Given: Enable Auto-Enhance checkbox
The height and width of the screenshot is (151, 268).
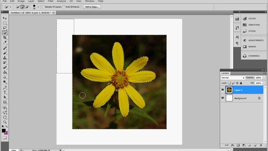Looking at the screenshot, I should [64, 7].
